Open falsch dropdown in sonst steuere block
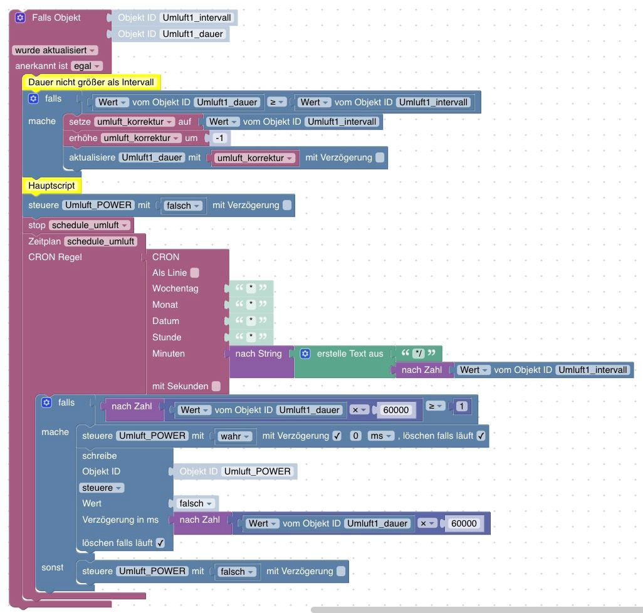 click(237, 572)
